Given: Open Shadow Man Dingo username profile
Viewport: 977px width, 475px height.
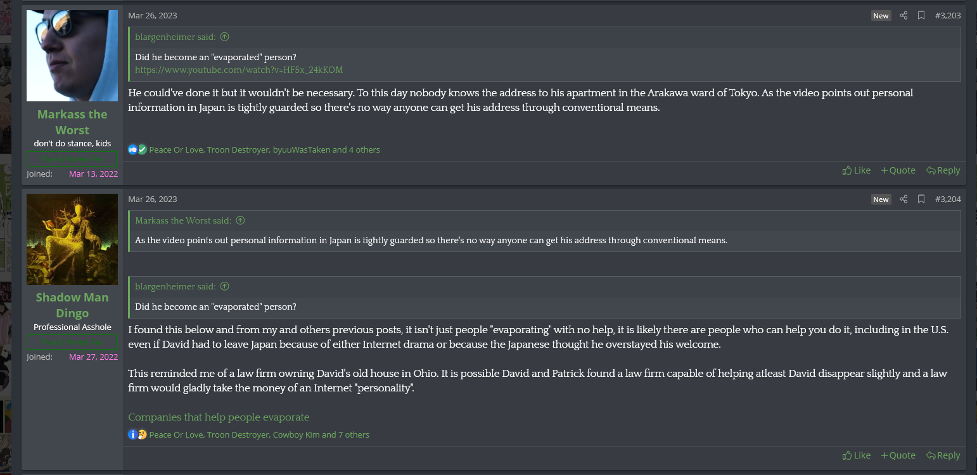Looking at the screenshot, I should coord(72,305).
